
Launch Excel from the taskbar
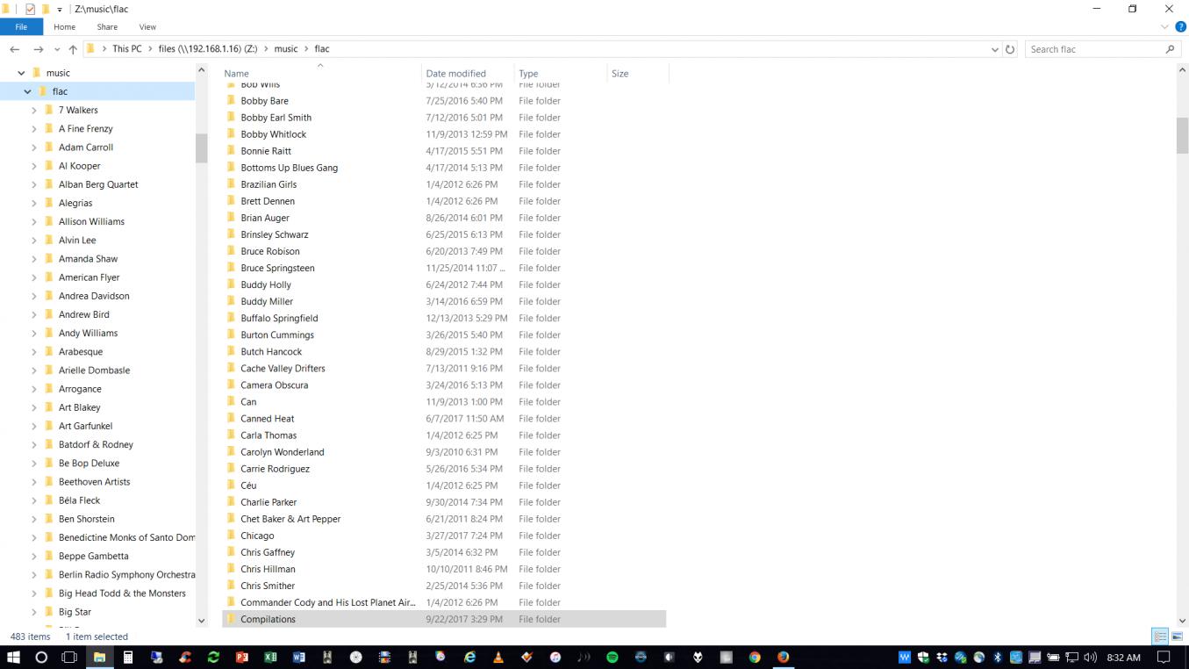(270, 657)
